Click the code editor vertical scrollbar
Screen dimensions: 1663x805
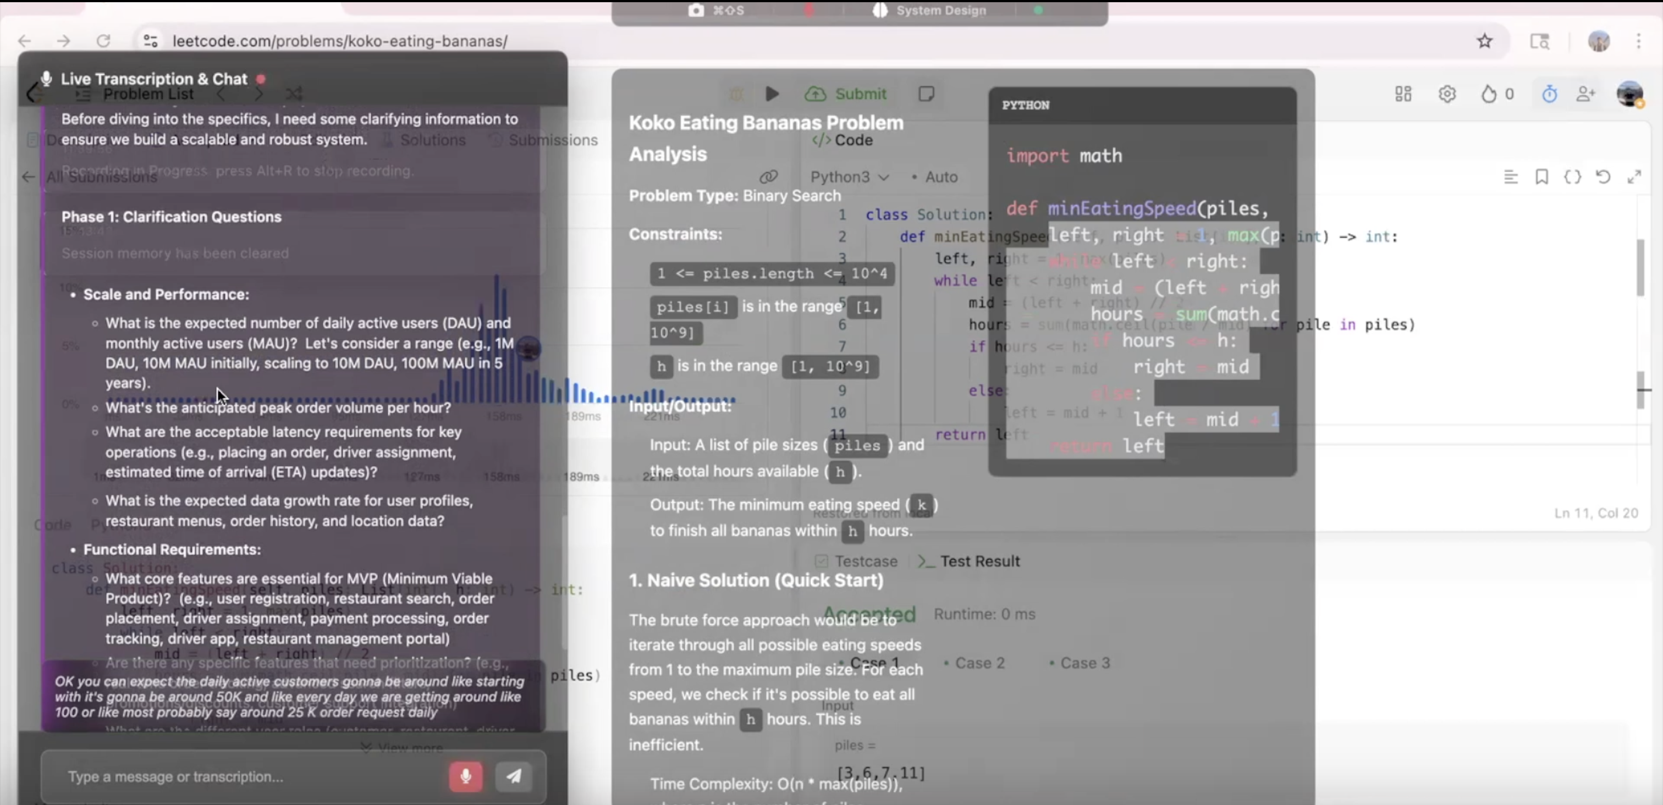(1640, 267)
